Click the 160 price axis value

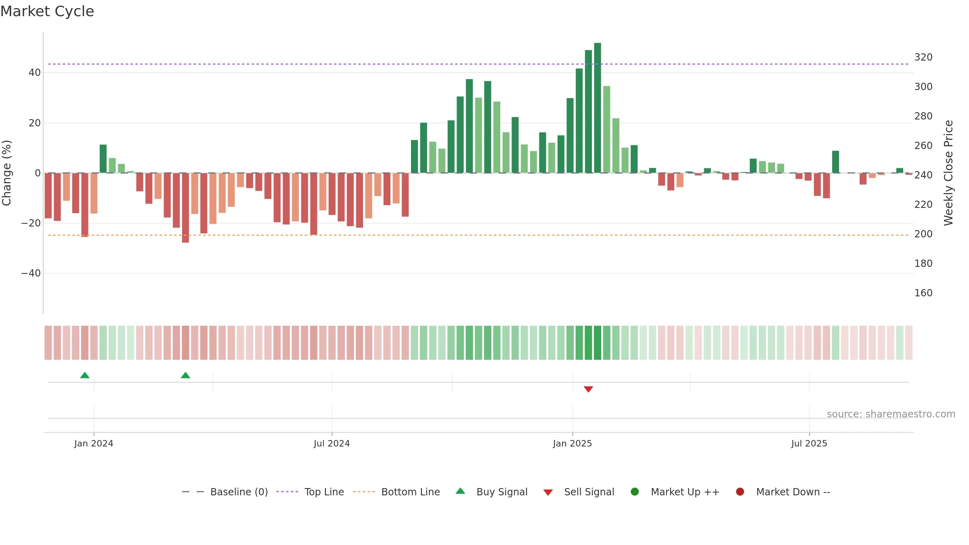[x=923, y=293]
